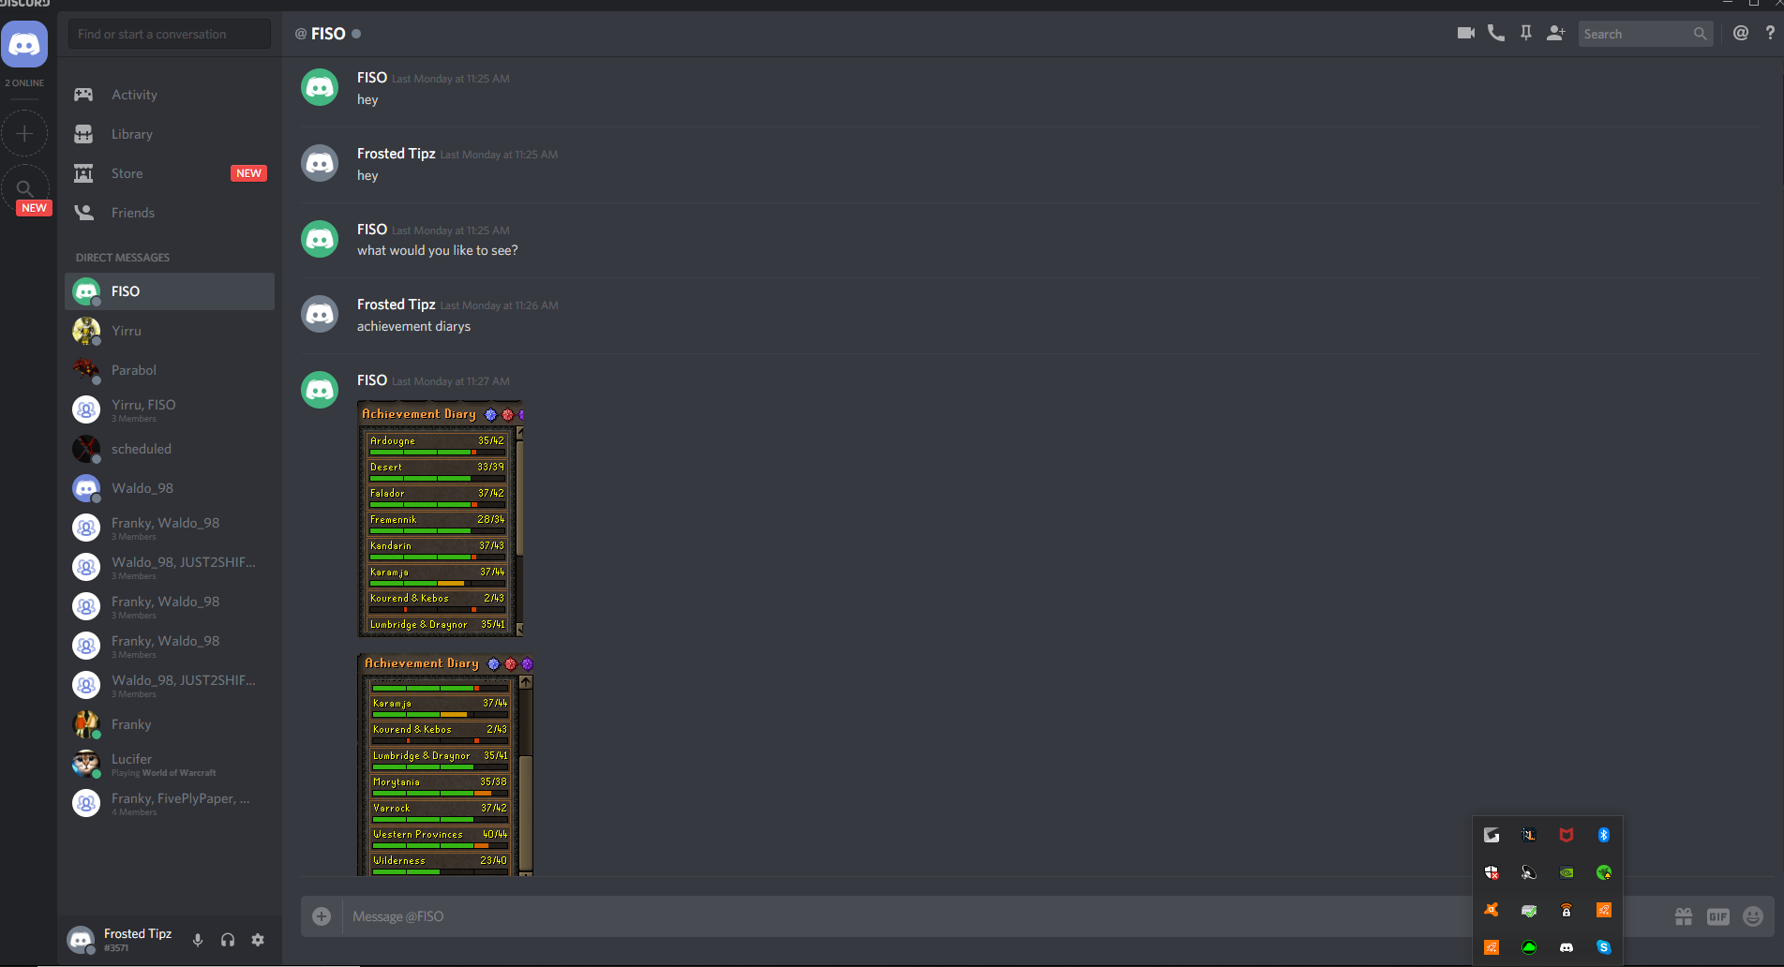Click the speaker audio tray icon

(x=1529, y=872)
